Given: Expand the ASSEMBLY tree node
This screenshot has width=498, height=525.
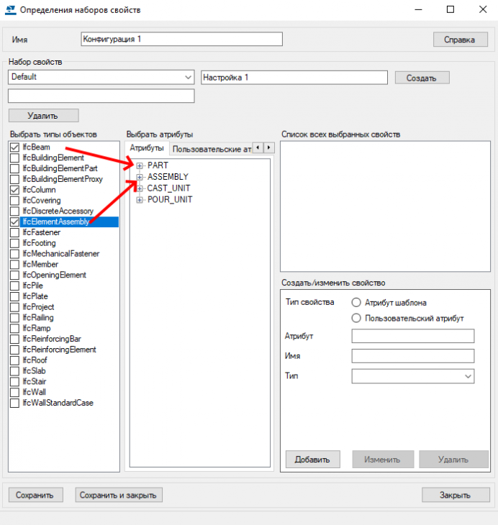Looking at the screenshot, I should click(x=140, y=177).
